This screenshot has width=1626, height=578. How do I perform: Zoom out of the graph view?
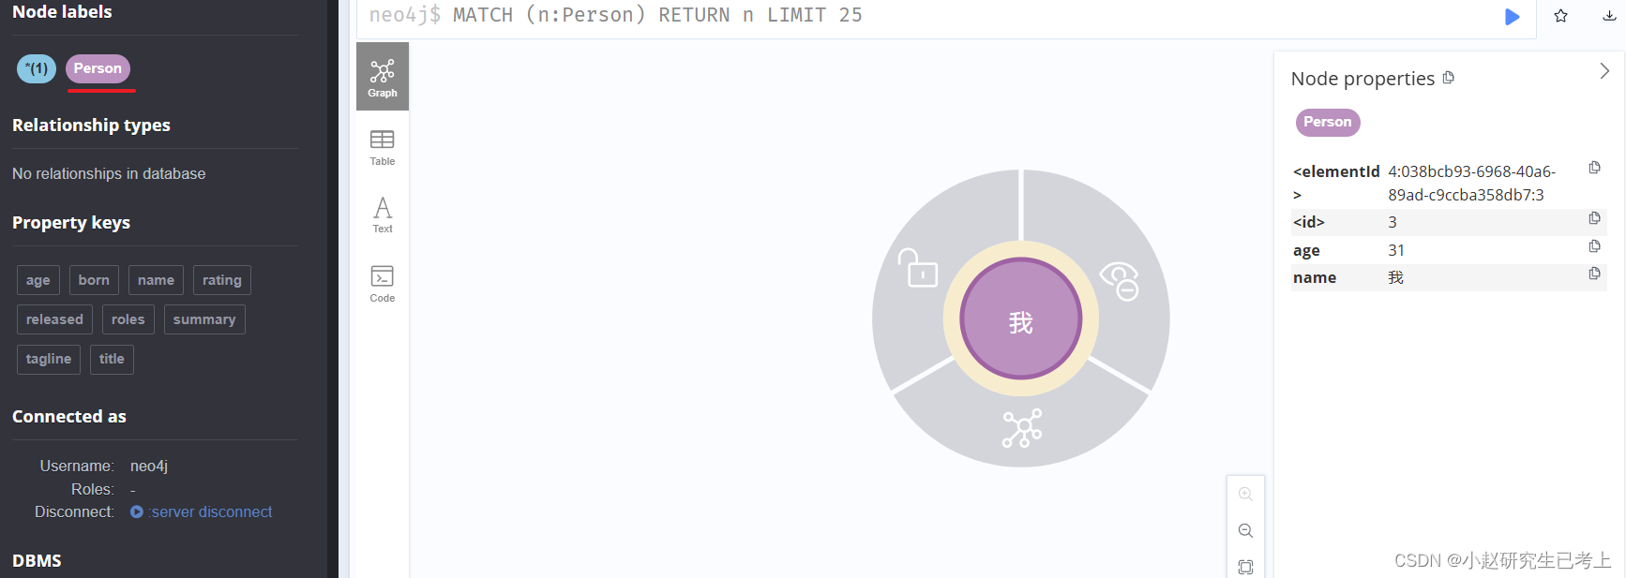tap(1245, 530)
